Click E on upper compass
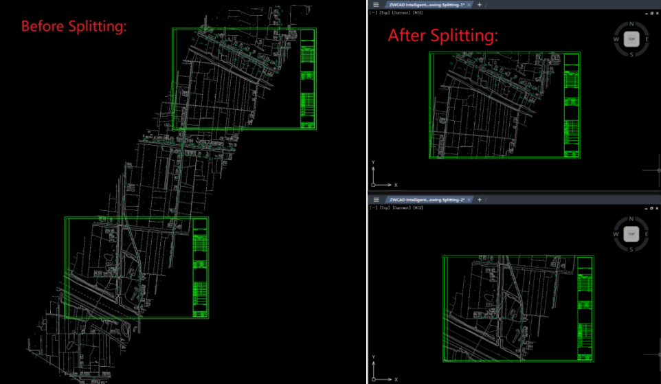This screenshot has height=384, width=661. click(x=647, y=40)
